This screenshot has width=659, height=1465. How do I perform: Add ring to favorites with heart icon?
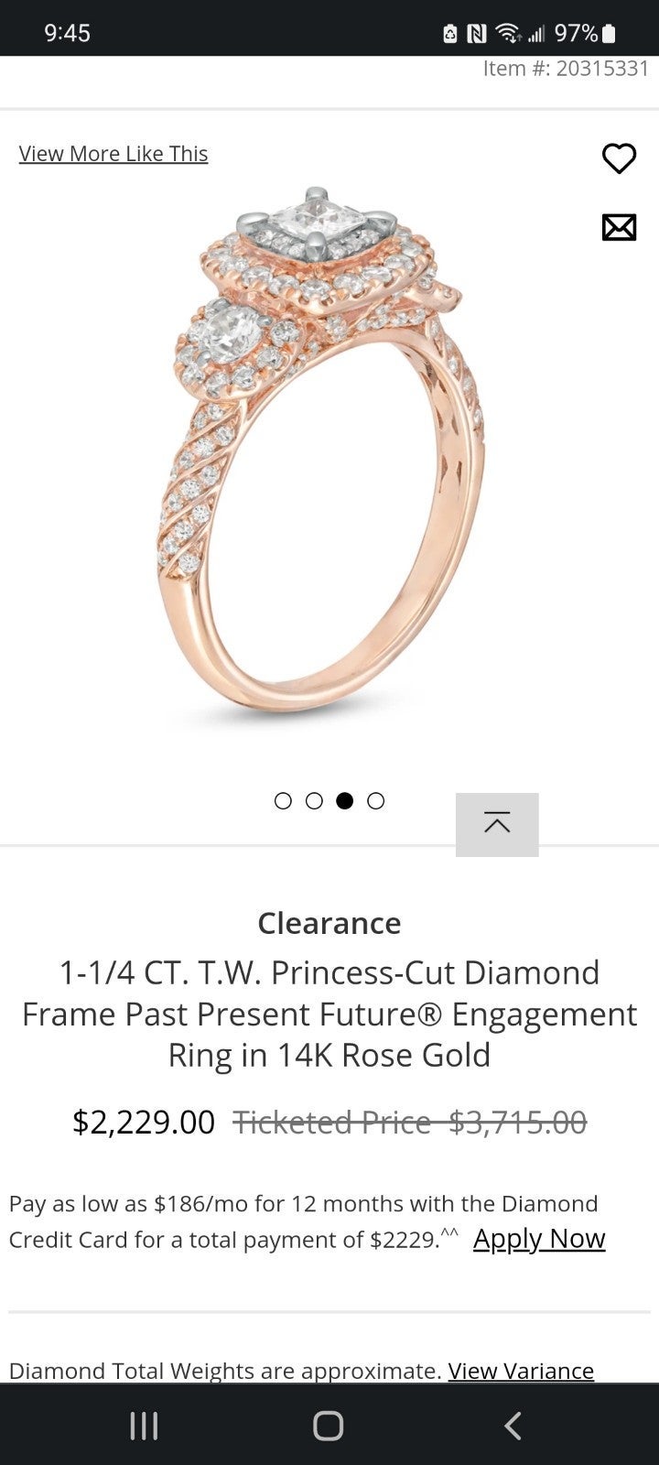(x=619, y=158)
